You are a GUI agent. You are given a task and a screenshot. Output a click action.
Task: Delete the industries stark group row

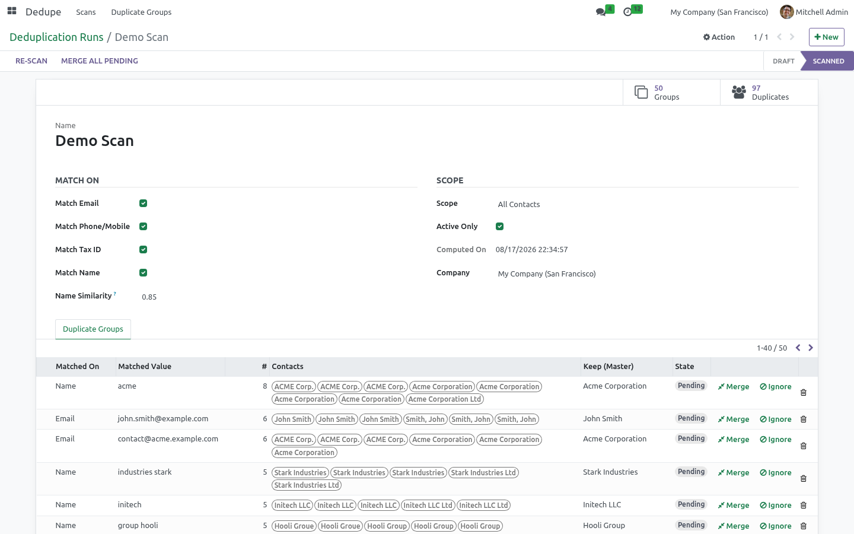804,478
